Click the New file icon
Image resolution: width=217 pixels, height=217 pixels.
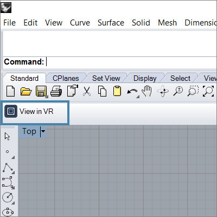pyautogui.click(x=11, y=91)
